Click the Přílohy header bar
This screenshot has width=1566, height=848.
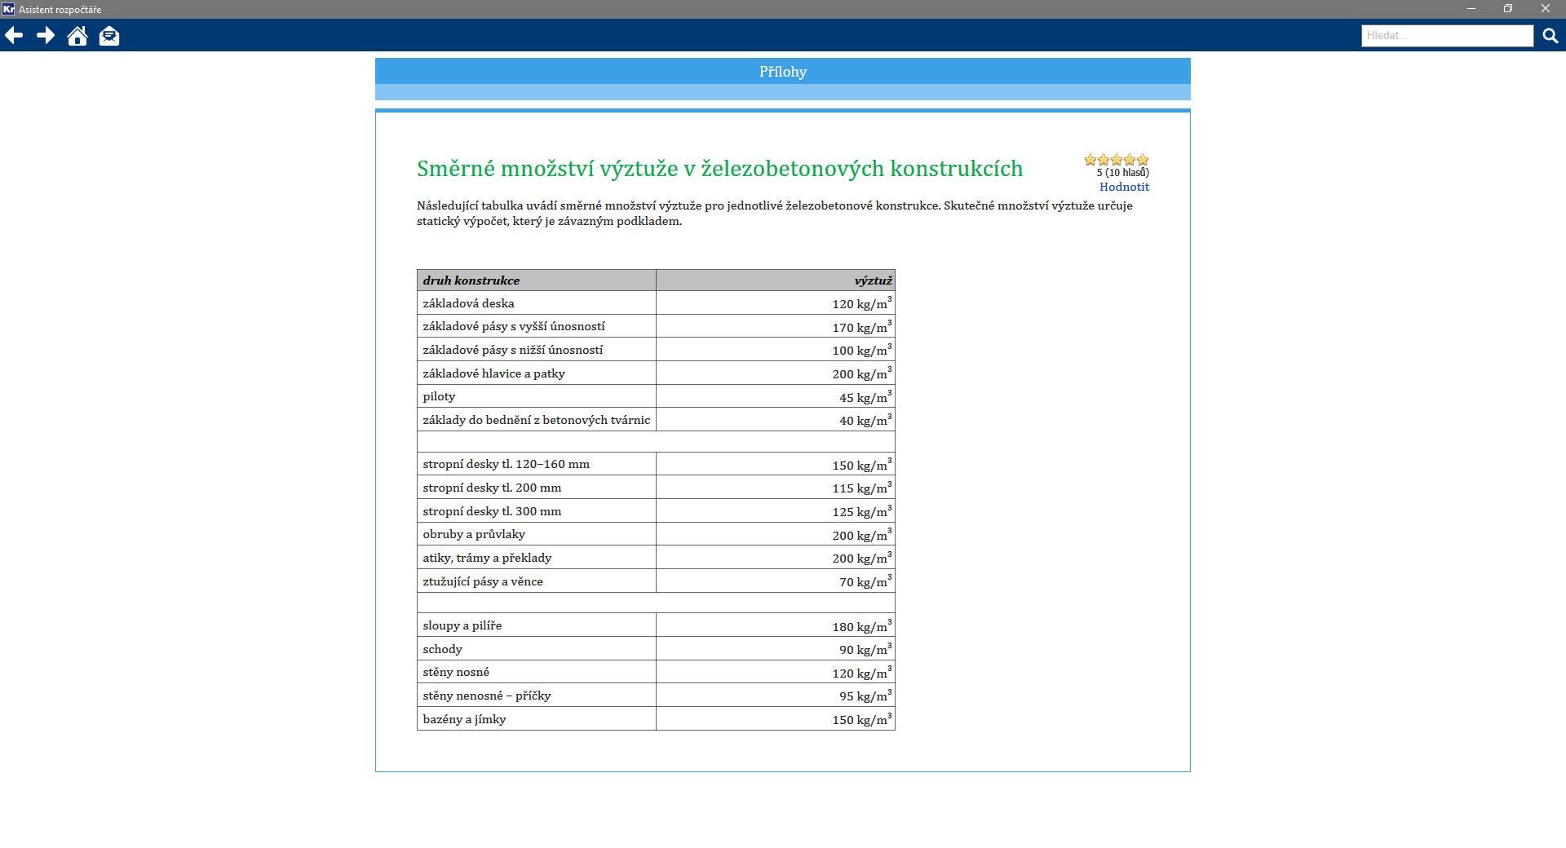point(782,72)
